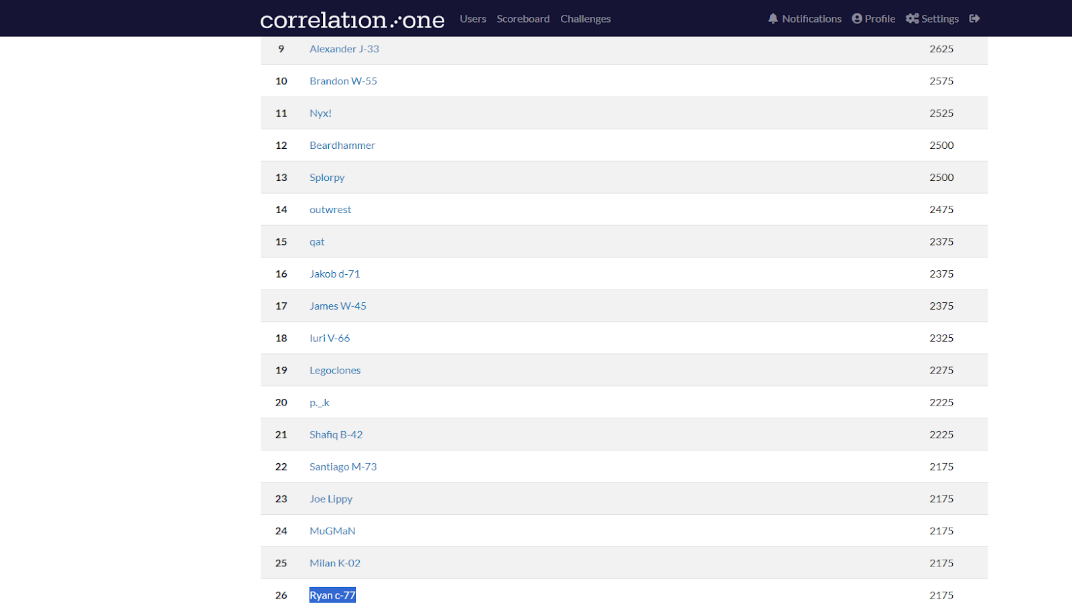Open Splorpy user profile
Screen dimensions: 1072x610
pyautogui.click(x=327, y=178)
